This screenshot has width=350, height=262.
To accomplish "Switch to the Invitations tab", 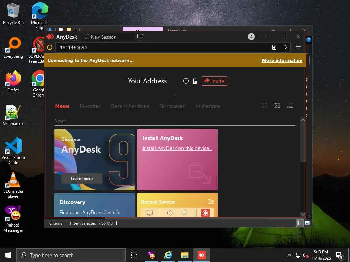I will point(208,106).
